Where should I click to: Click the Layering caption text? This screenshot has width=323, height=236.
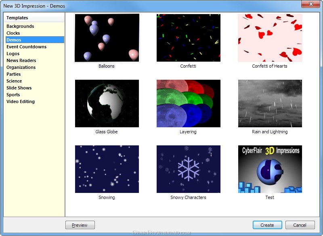pos(188,132)
